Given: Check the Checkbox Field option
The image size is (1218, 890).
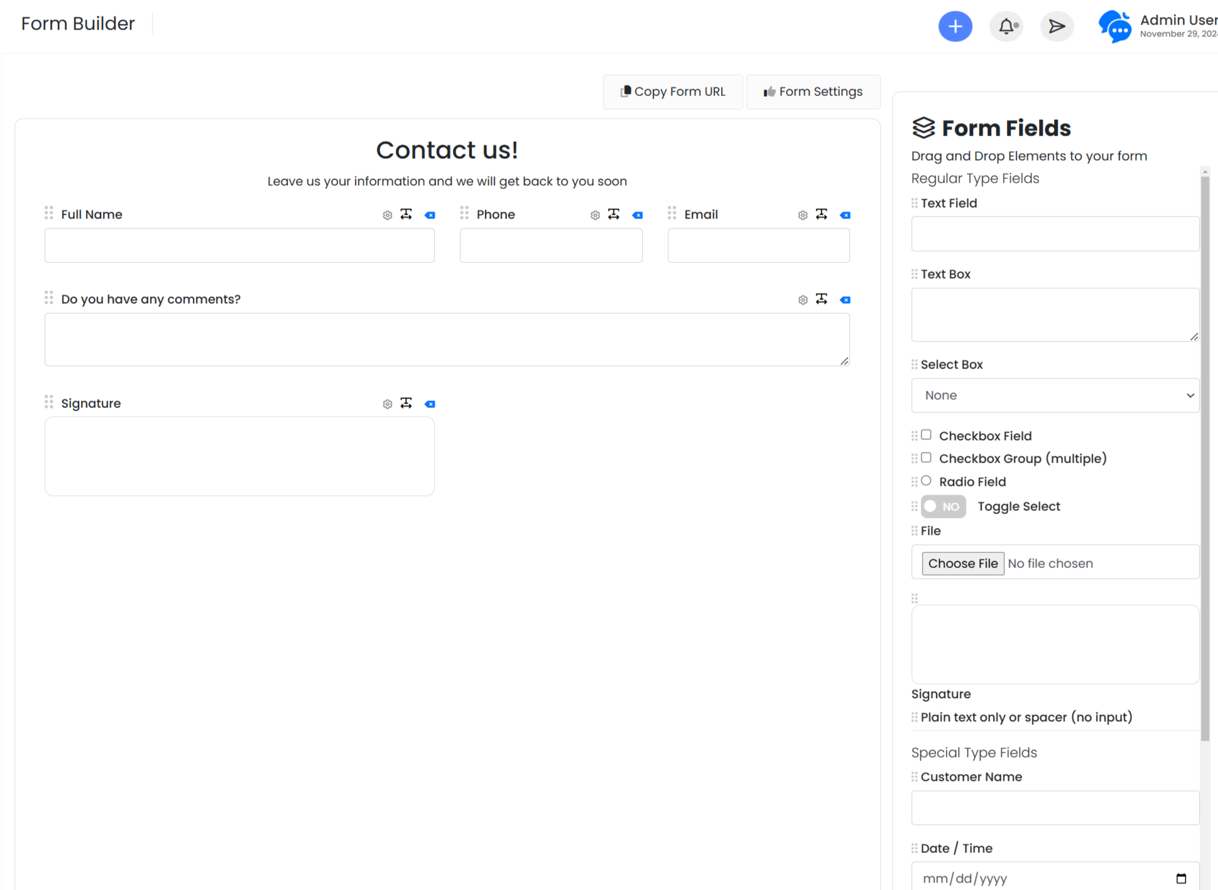Looking at the screenshot, I should tap(926, 435).
